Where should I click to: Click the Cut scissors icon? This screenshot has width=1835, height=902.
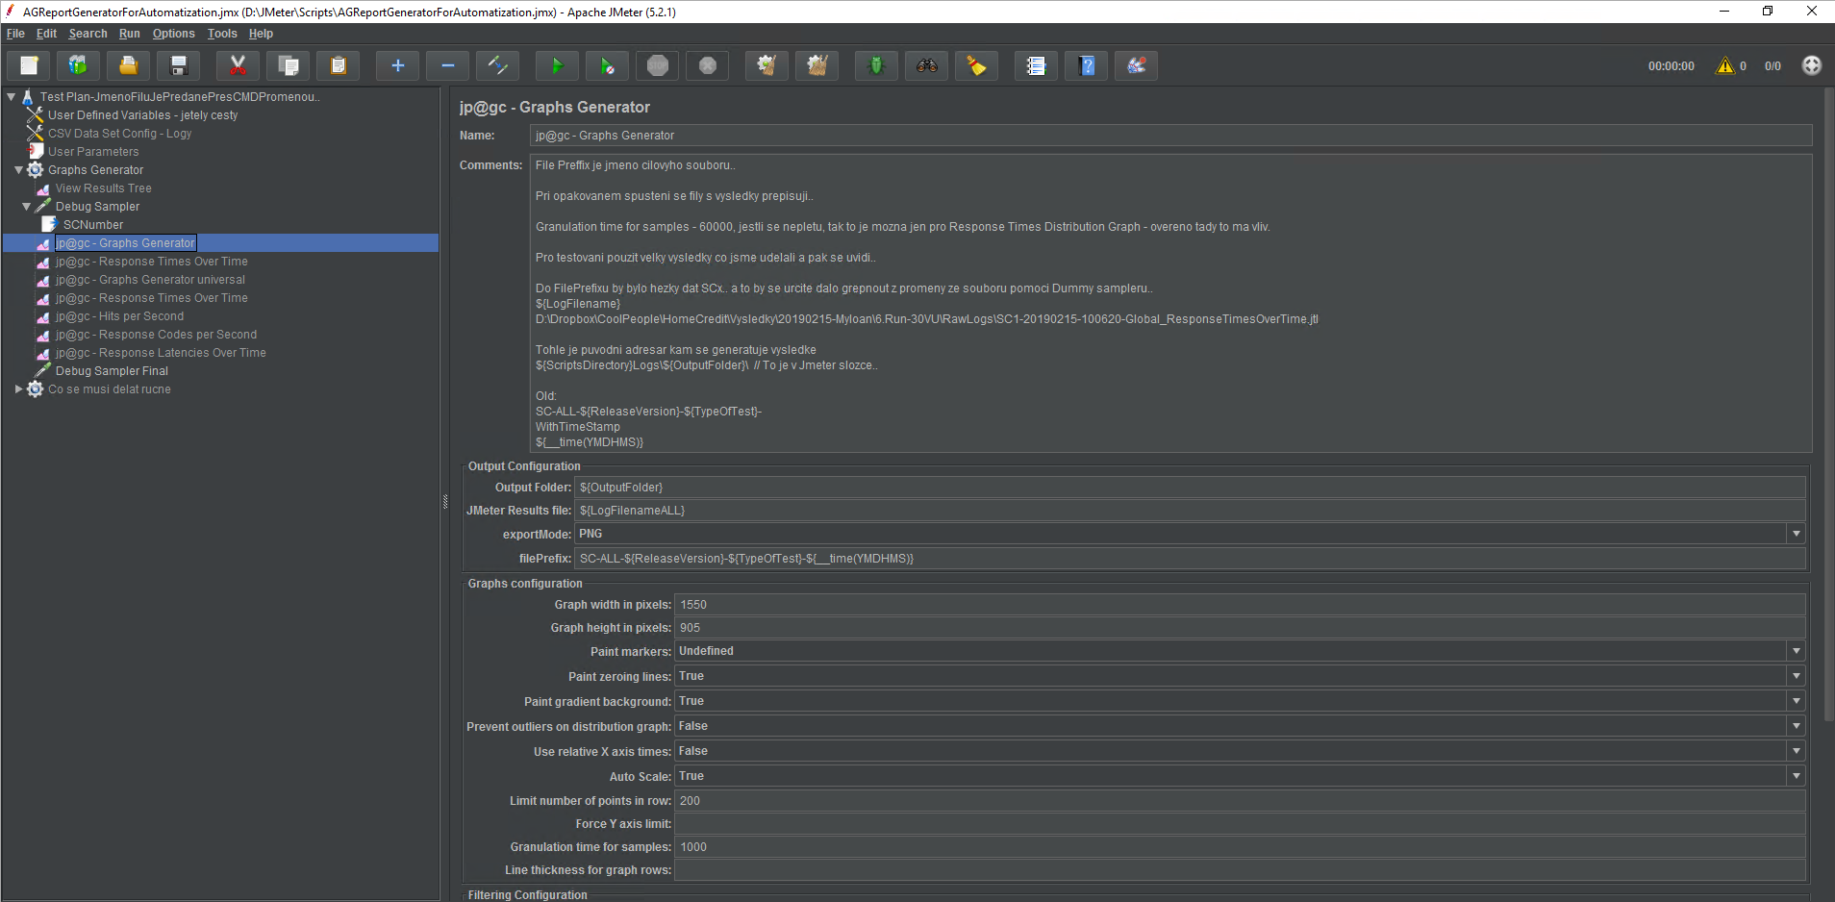(238, 65)
